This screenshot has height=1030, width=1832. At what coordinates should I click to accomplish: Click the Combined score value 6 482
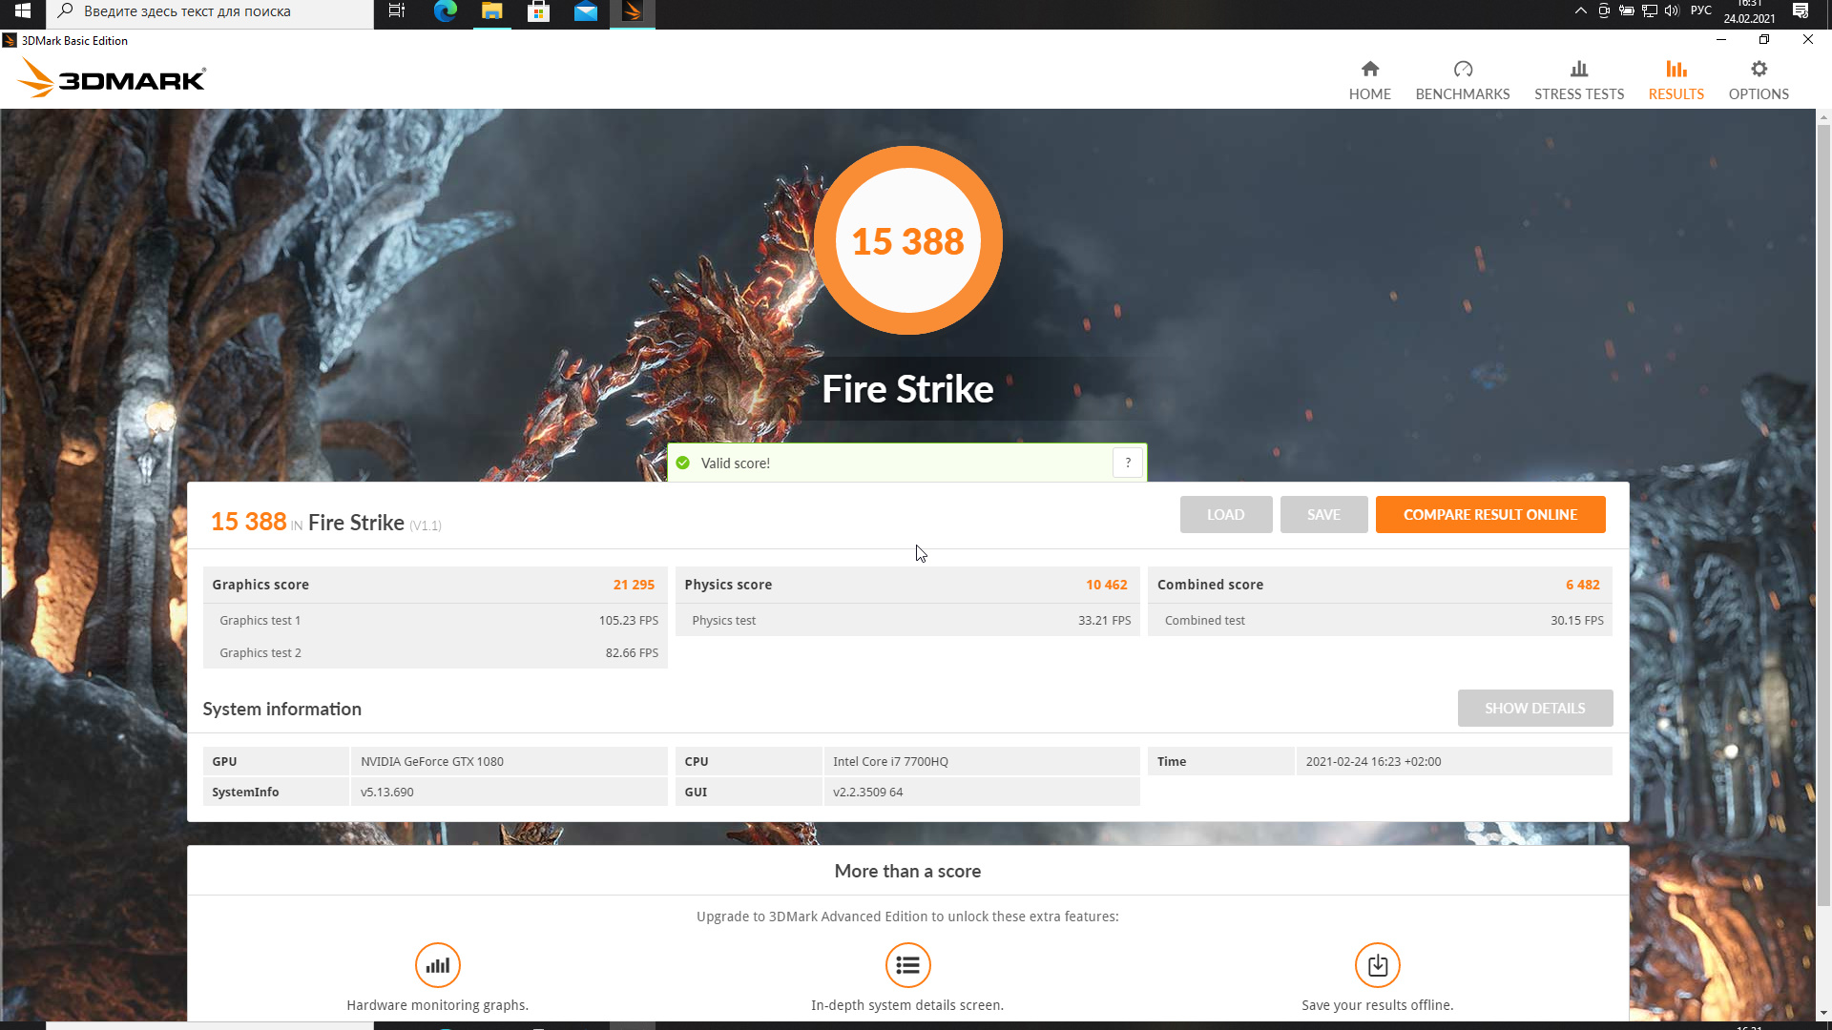1582,585
